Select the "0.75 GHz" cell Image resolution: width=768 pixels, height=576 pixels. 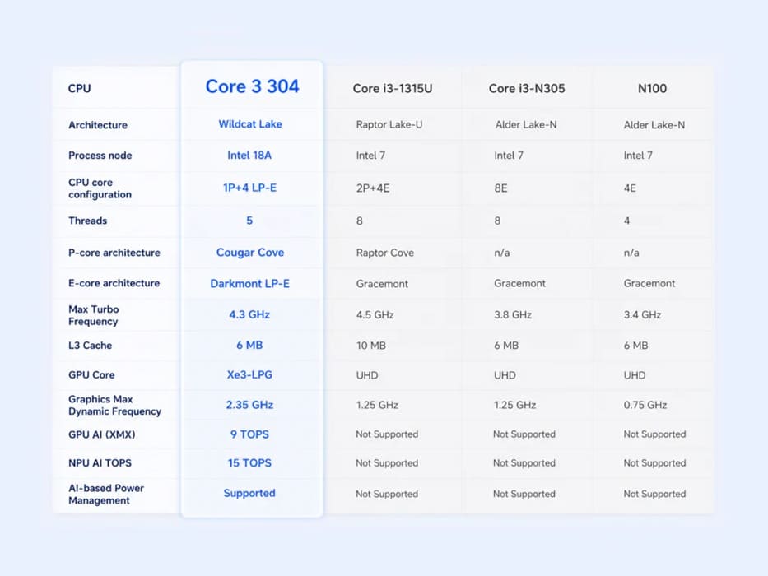645,405
